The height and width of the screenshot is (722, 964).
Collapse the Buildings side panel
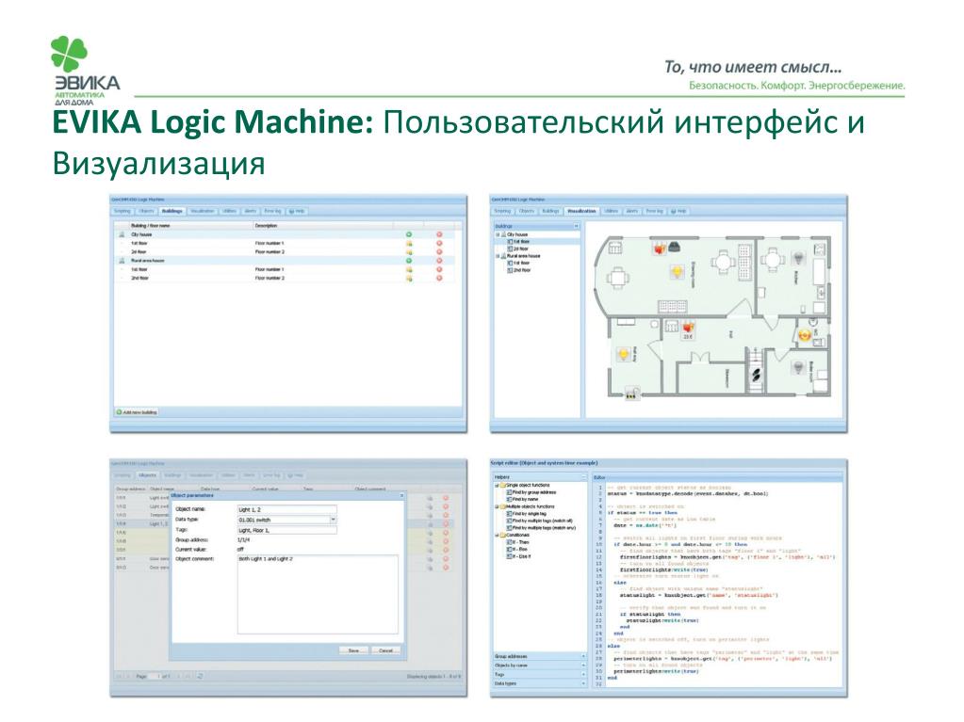pos(576,227)
